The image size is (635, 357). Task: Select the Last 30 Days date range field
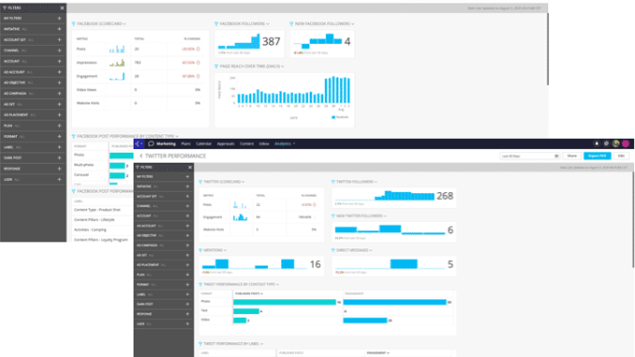[529, 156]
